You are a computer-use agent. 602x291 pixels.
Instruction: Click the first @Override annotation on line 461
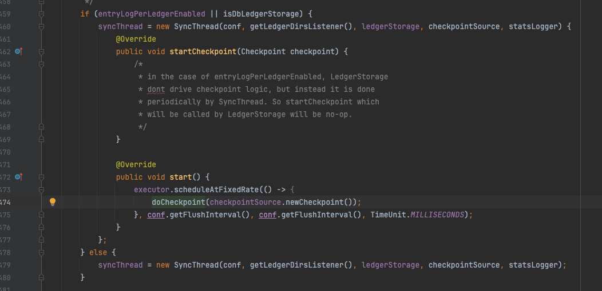tap(136, 39)
